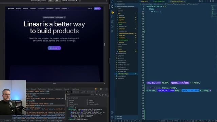Open the Performance tab in DevTools
The width and height of the screenshot is (217, 122).
coord(42,89)
